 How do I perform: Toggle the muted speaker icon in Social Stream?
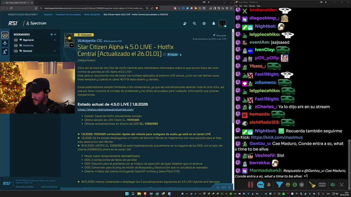(x=333, y=185)
